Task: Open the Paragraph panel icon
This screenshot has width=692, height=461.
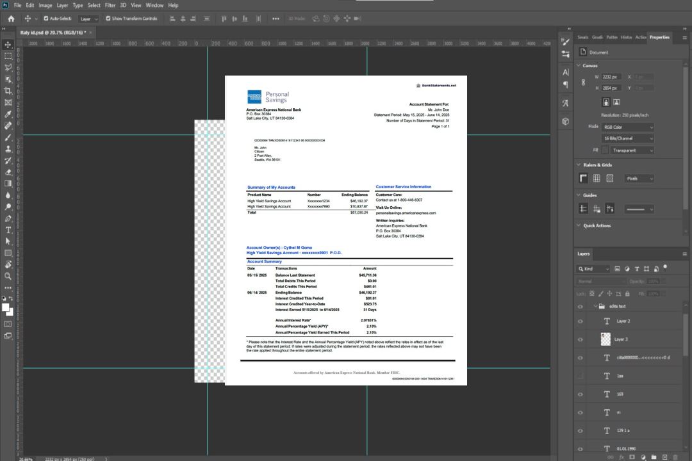Action: tap(566, 85)
